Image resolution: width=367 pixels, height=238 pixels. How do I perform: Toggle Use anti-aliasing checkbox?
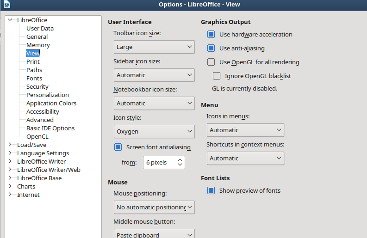coord(211,48)
